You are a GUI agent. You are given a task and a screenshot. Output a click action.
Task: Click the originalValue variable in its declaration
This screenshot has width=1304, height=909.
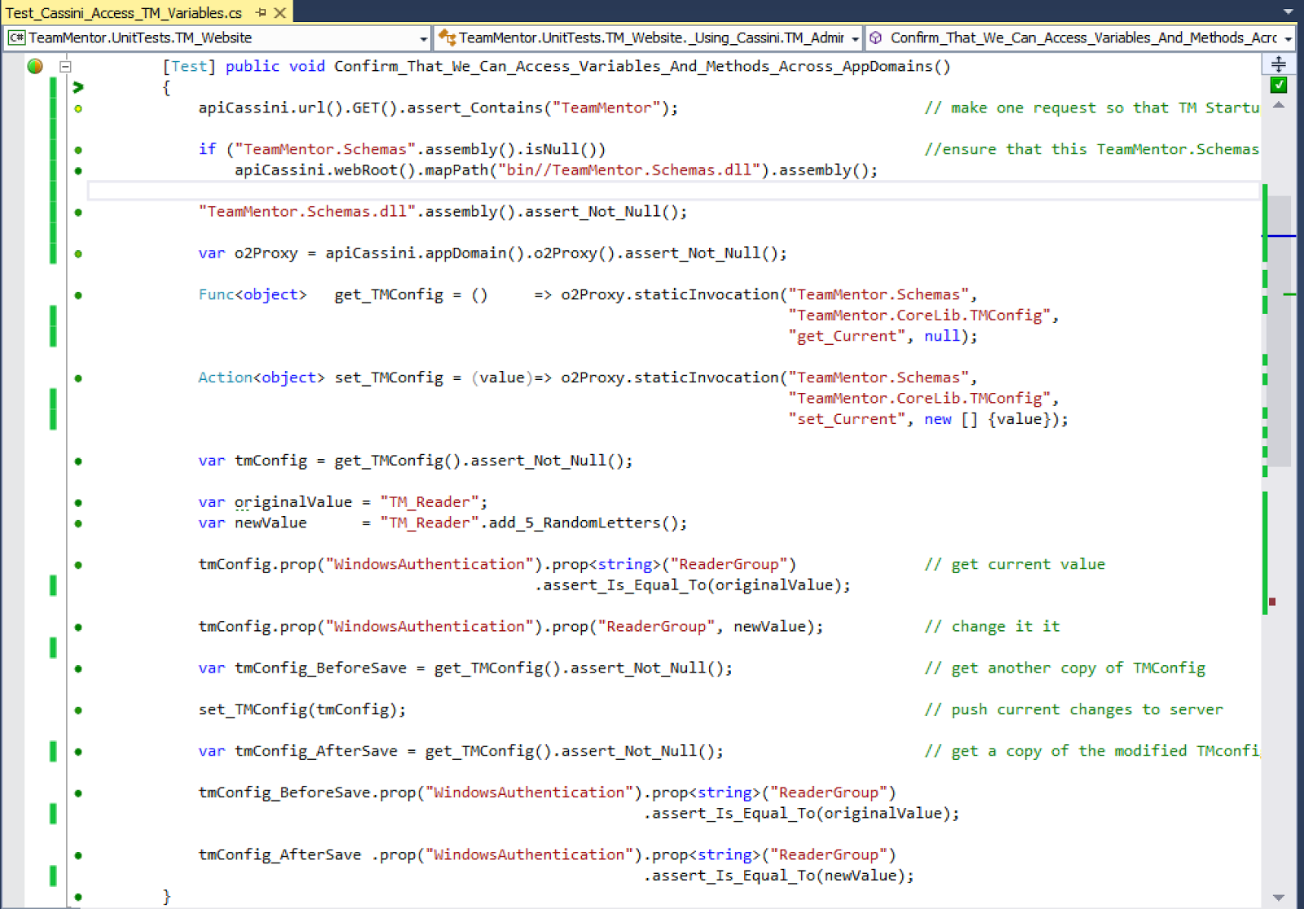pyautogui.click(x=293, y=502)
